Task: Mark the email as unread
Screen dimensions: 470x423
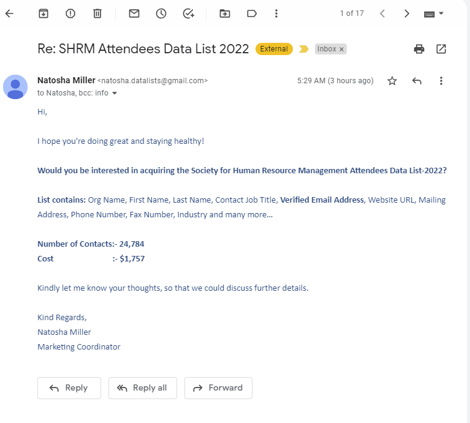Action: point(134,13)
